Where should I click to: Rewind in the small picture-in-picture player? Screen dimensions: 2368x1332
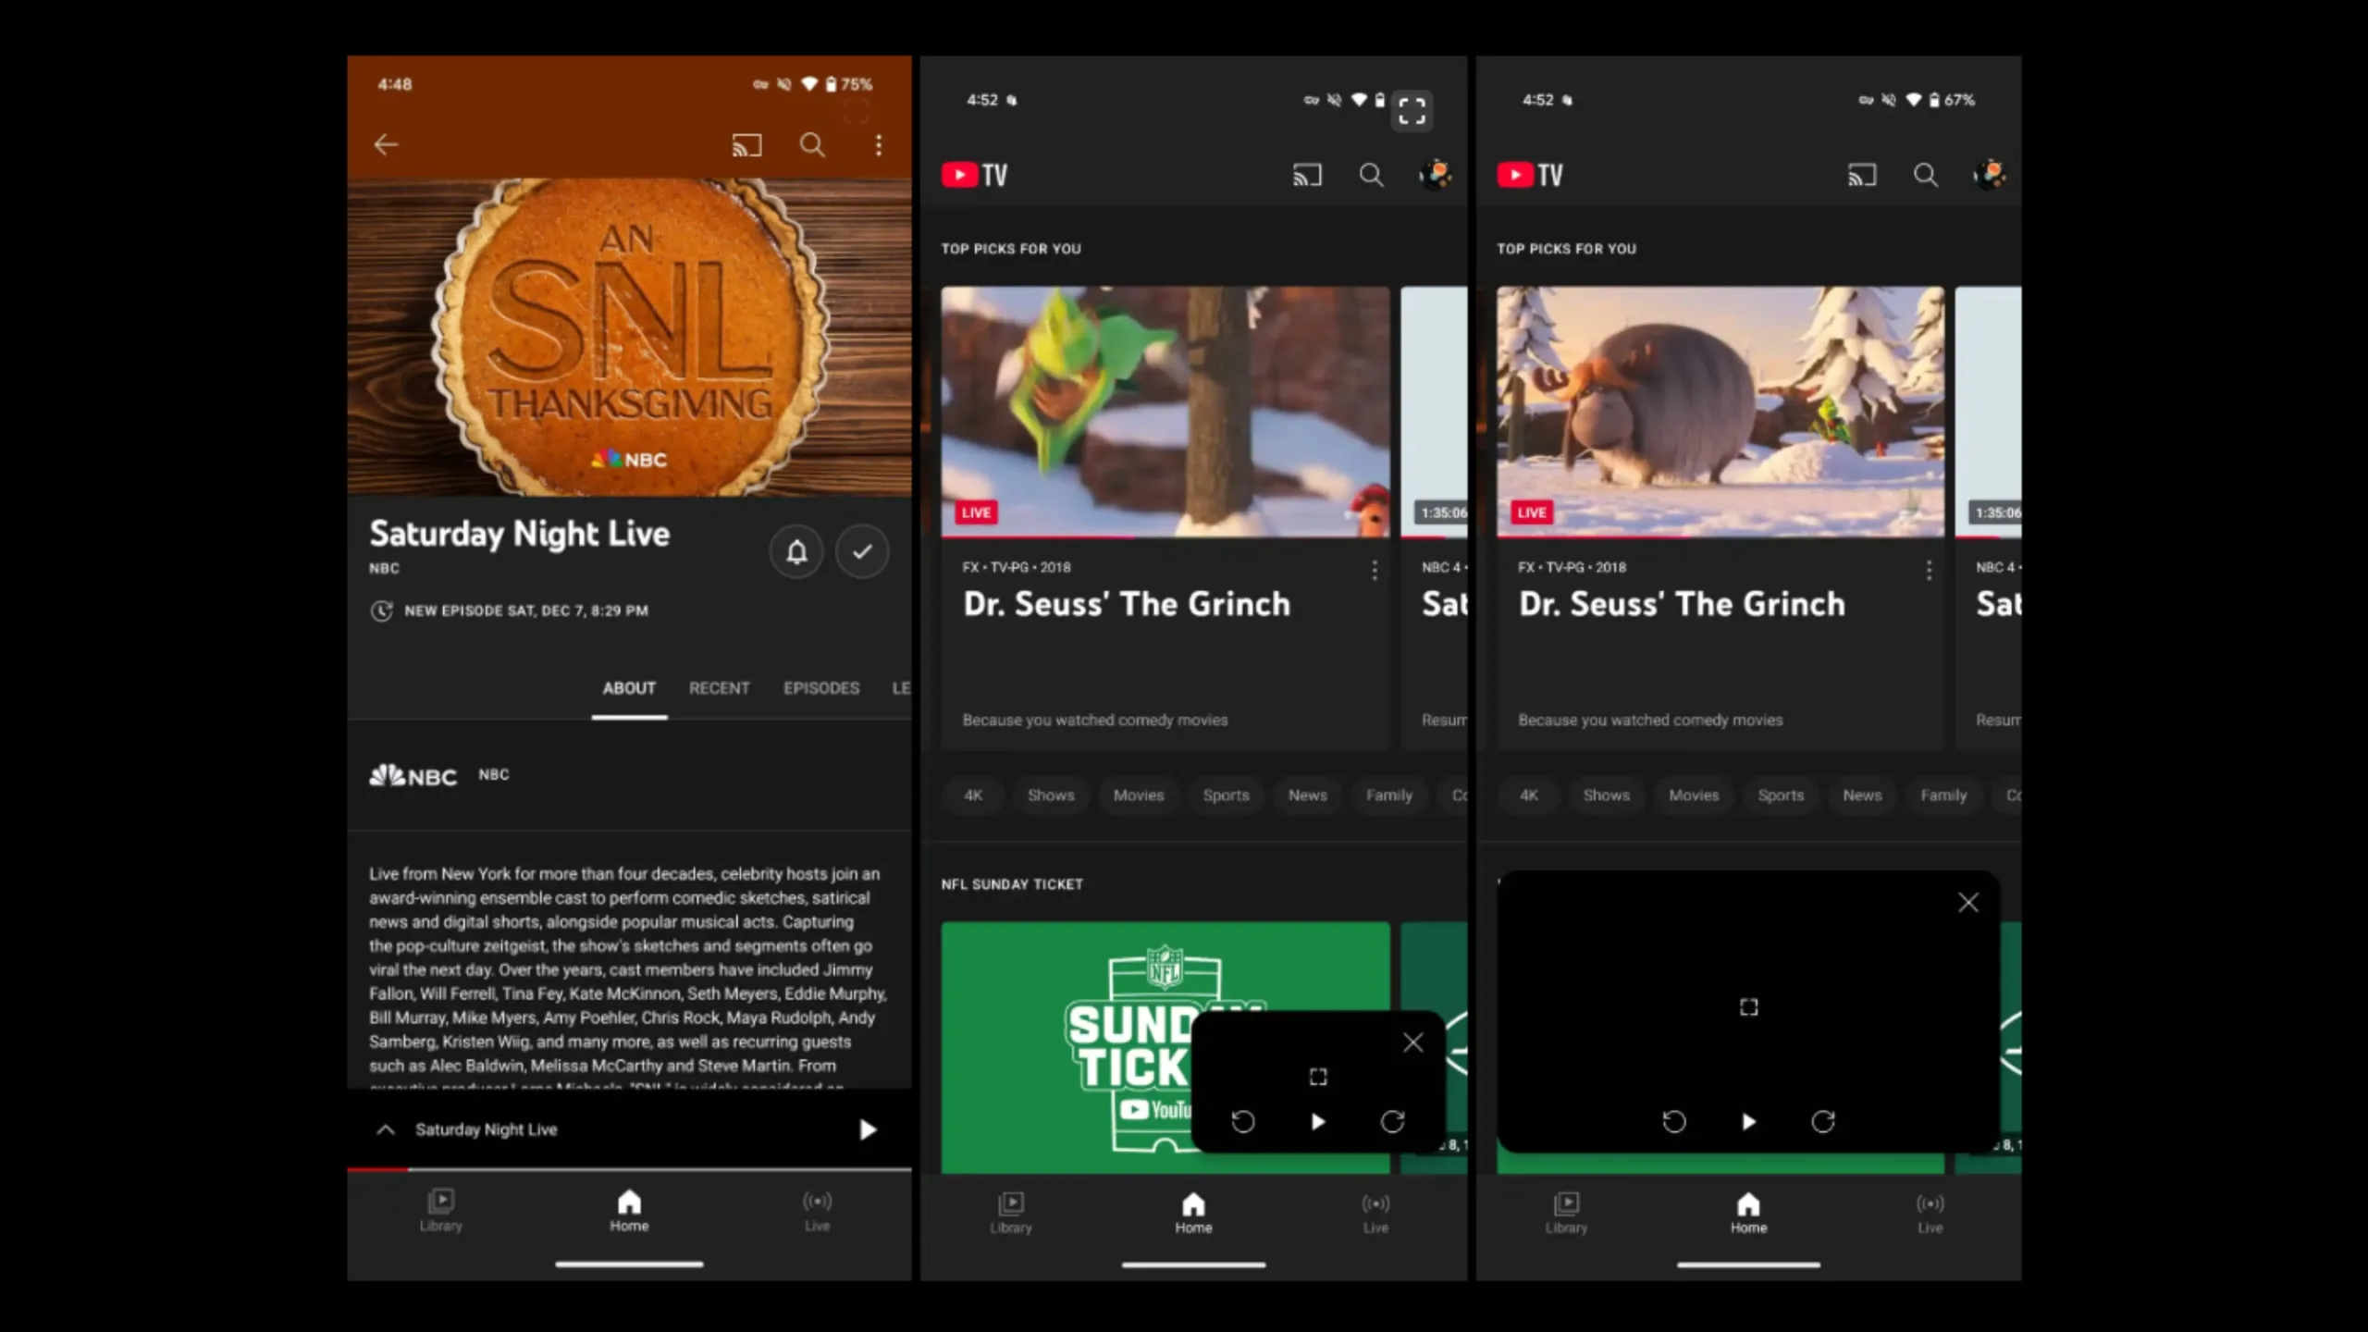coord(1243,1122)
